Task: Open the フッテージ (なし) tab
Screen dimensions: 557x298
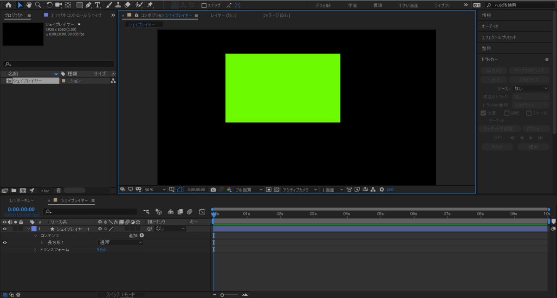Action: (x=276, y=15)
